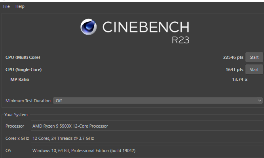Expand the Minimum Test Duration dropdown arrow
Screen dimensions: 264x158
point(260,101)
